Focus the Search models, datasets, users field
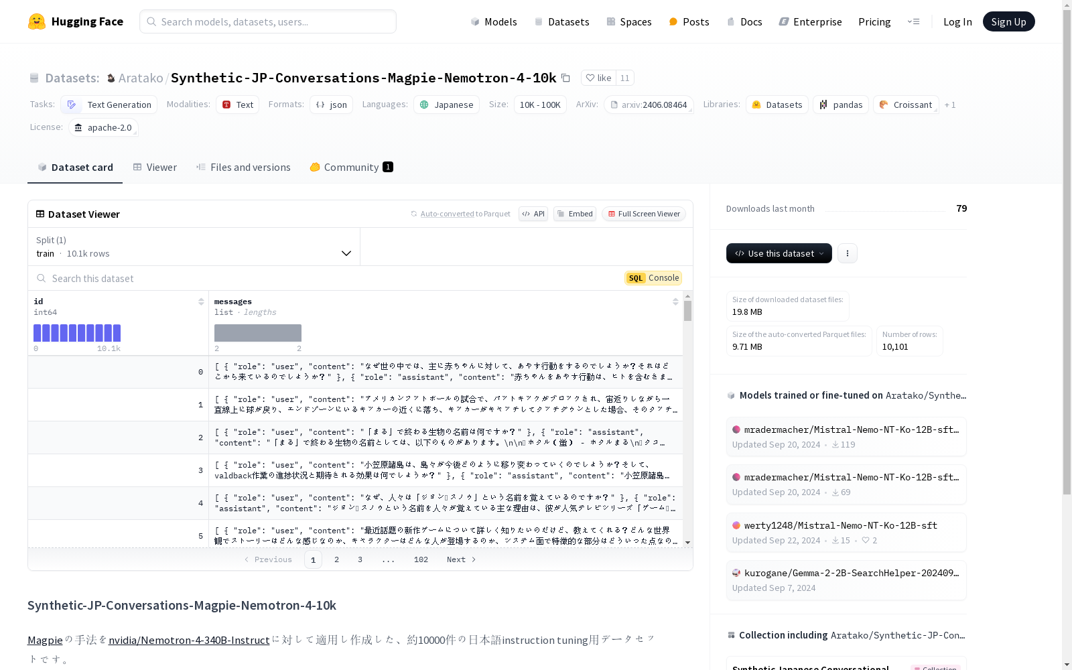Image resolution: width=1072 pixels, height=670 pixels. click(268, 21)
